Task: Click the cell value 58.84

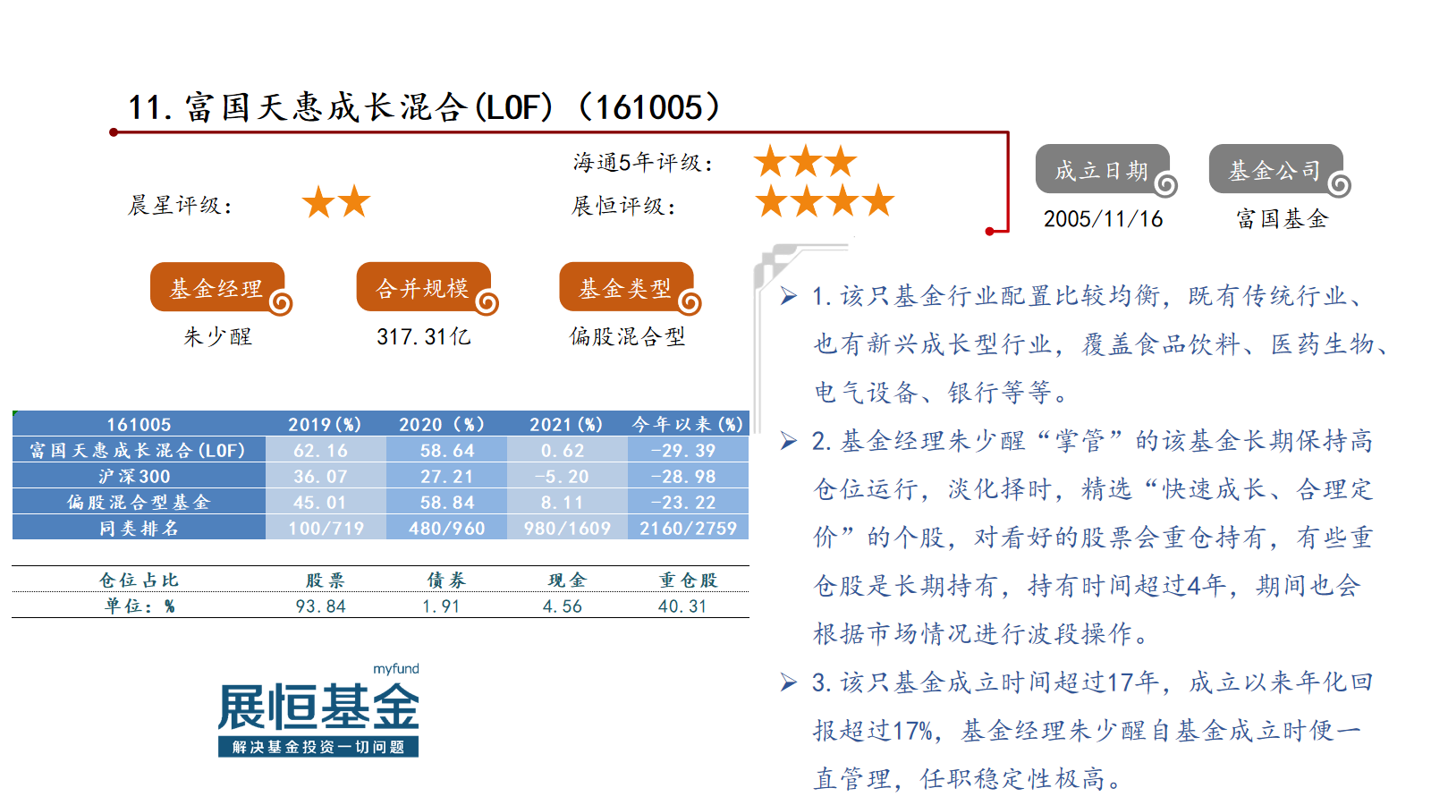Action: 447,502
